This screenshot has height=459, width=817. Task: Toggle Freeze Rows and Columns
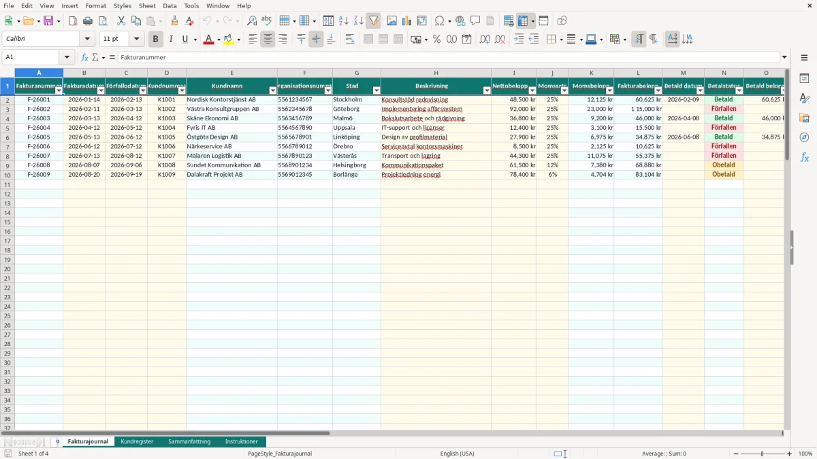523,21
